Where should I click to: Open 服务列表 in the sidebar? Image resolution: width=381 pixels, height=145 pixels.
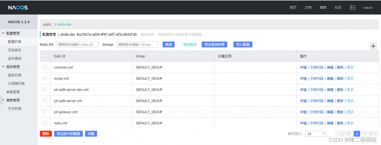click(15, 75)
